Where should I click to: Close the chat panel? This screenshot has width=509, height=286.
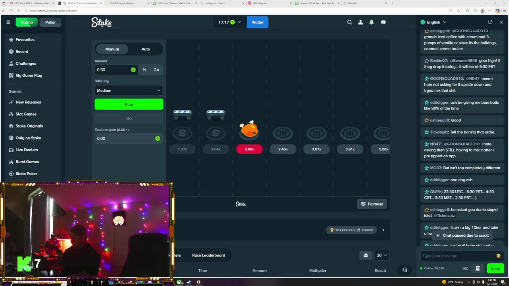click(501, 22)
